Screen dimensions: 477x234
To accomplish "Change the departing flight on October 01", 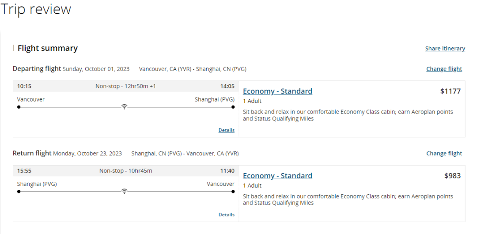I will click(x=444, y=69).
